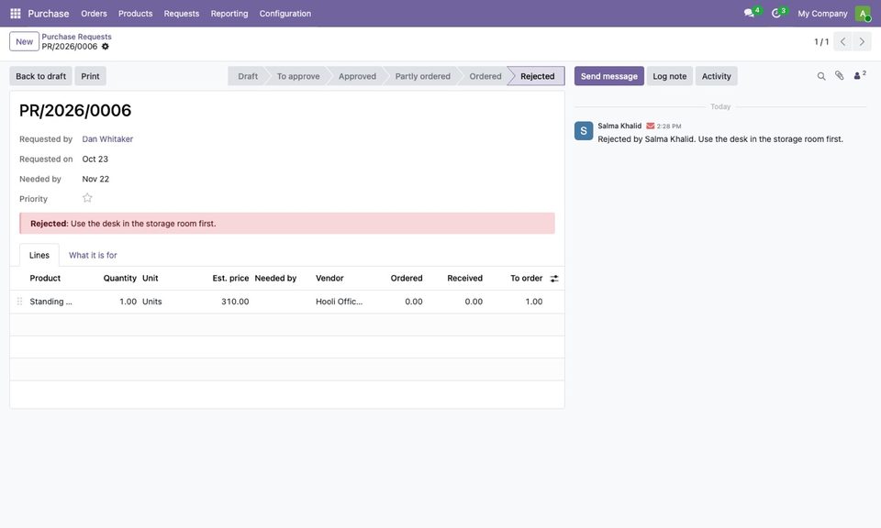This screenshot has width=881, height=528.
Task: Grab the drag handle on Standing line
Action: coord(19,302)
